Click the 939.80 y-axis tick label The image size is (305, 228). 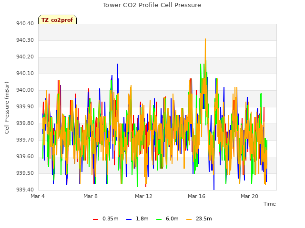(25, 123)
